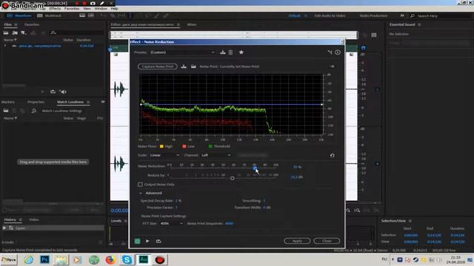Collapse the Advanced section
The width and height of the screenshot is (474, 266).
(141, 193)
